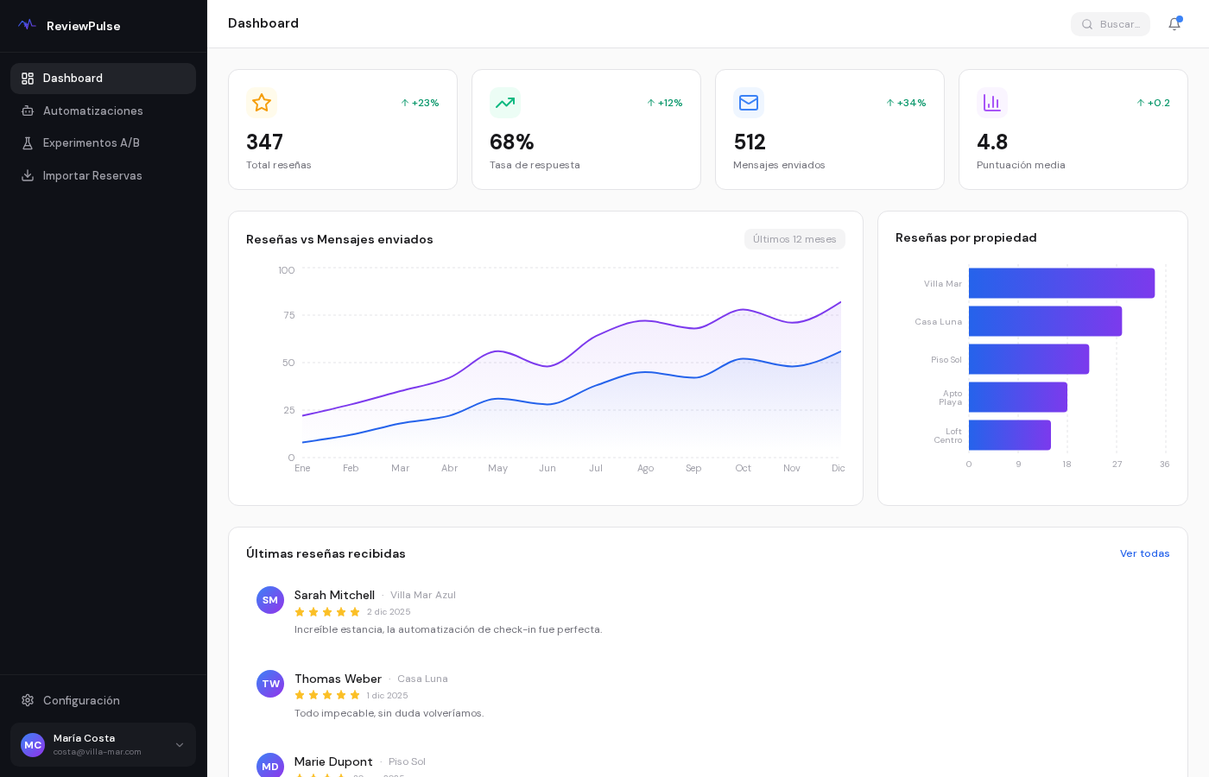Click the Ver todas link
Viewport: 1209px width, 777px height.
[1144, 553]
